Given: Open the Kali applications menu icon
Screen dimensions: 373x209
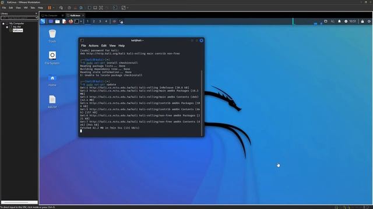Looking at the screenshot, I should pos(43,21).
